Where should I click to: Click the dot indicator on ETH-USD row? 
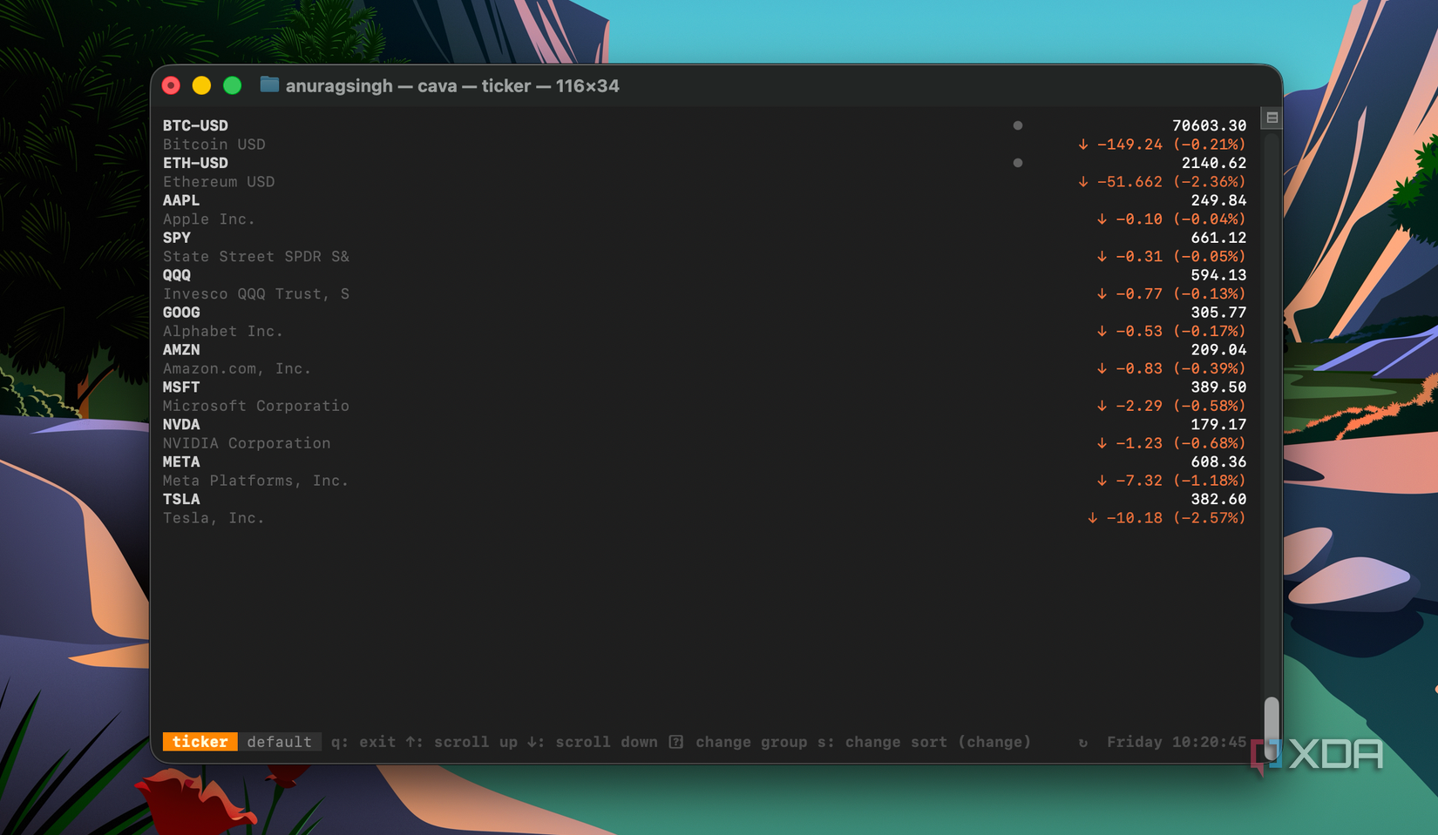tap(1017, 163)
